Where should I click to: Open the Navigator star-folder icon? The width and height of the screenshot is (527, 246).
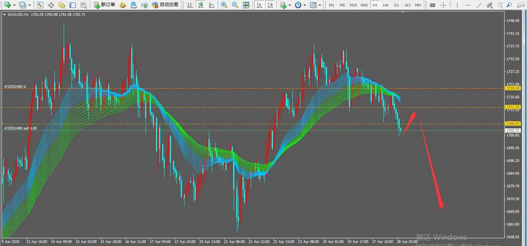tap(62, 5)
